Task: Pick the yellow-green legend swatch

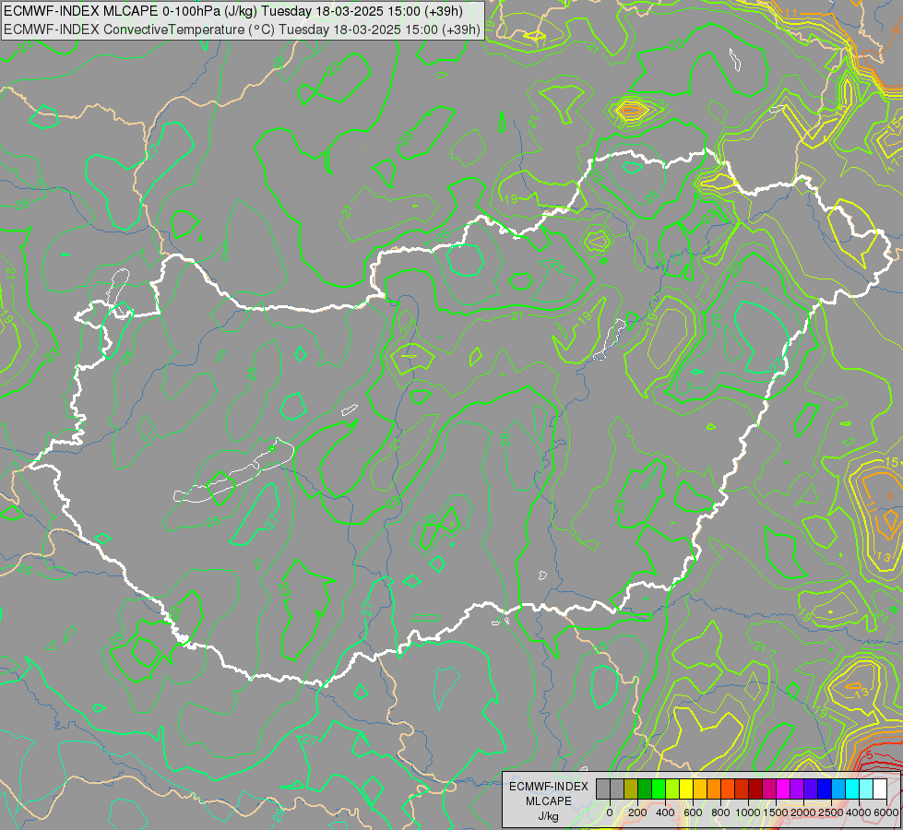Action: pyautogui.click(x=672, y=788)
